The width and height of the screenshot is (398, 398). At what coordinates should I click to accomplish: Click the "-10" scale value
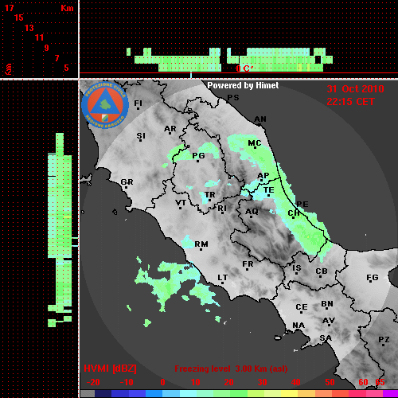pyautogui.click(x=127, y=382)
